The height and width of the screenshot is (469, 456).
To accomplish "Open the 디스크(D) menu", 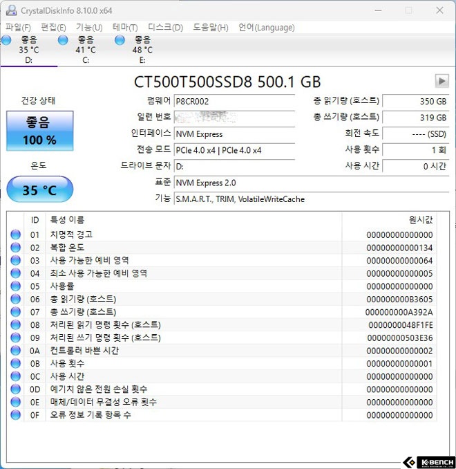I will coord(165,28).
